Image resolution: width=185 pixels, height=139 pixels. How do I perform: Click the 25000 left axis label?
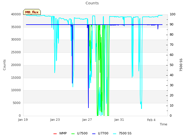[x=16, y=52]
